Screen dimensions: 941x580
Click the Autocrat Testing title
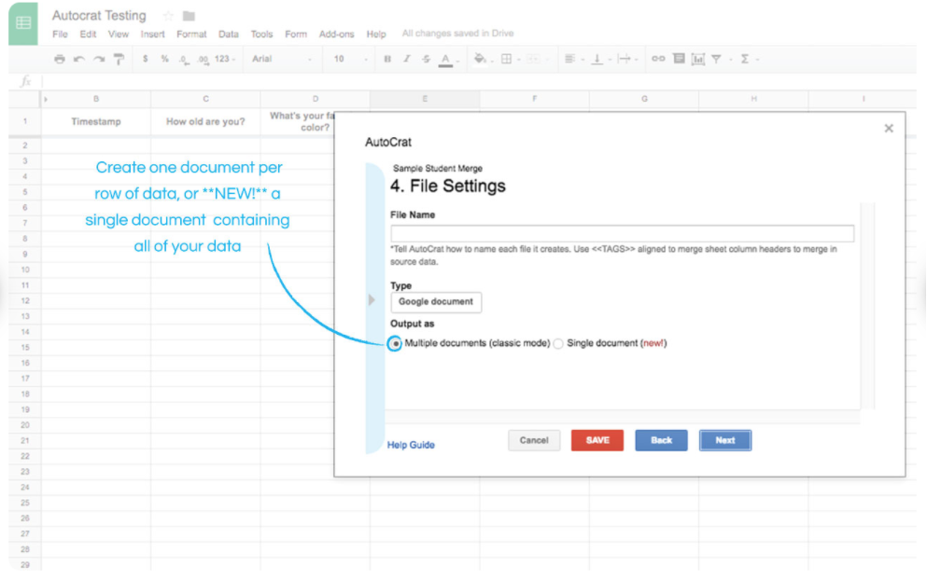click(99, 16)
